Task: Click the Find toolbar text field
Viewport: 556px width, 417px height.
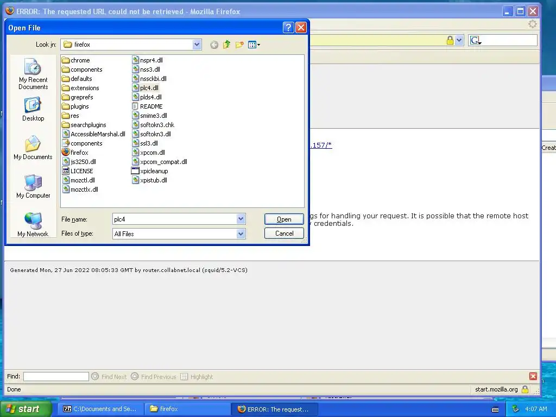Action: (x=56, y=376)
